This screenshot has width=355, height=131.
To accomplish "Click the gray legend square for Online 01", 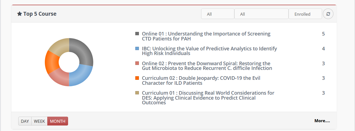I will tap(137, 34).
